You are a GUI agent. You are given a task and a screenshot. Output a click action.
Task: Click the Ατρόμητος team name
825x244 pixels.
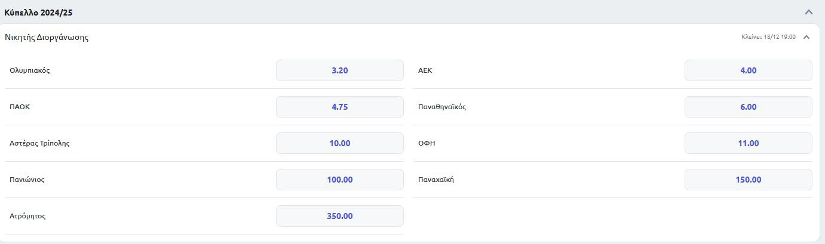click(x=27, y=216)
